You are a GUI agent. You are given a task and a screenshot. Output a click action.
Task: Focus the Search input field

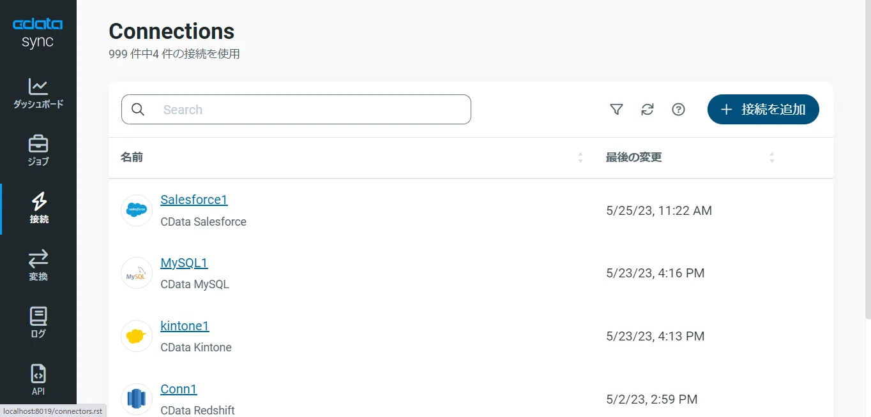pyautogui.click(x=307, y=110)
